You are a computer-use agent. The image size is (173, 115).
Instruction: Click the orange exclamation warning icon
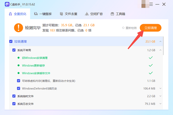click(x=18, y=28)
